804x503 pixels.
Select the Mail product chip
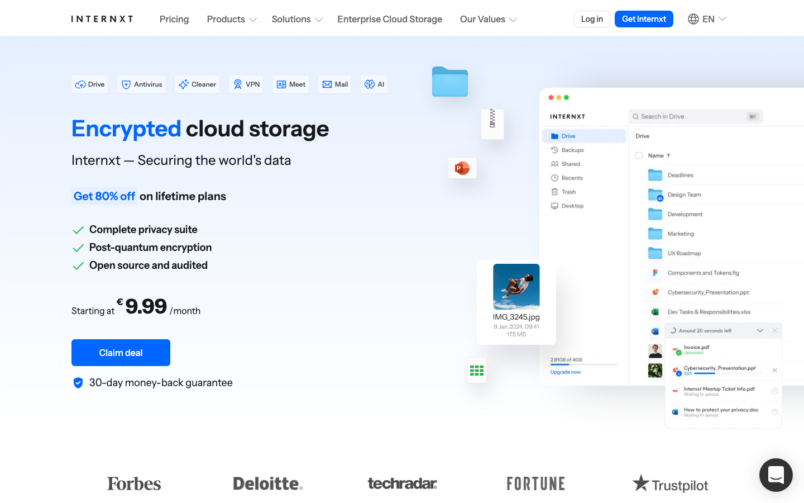[335, 84]
